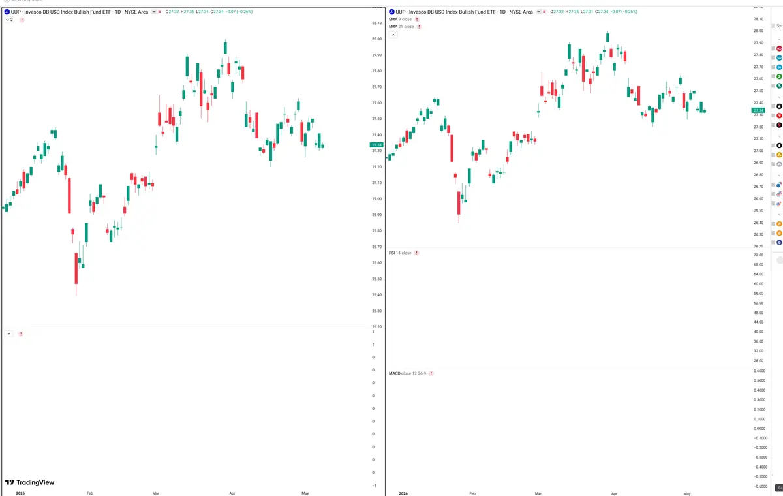Select the red 500 index icon in watchlist

tap(779, 48)
